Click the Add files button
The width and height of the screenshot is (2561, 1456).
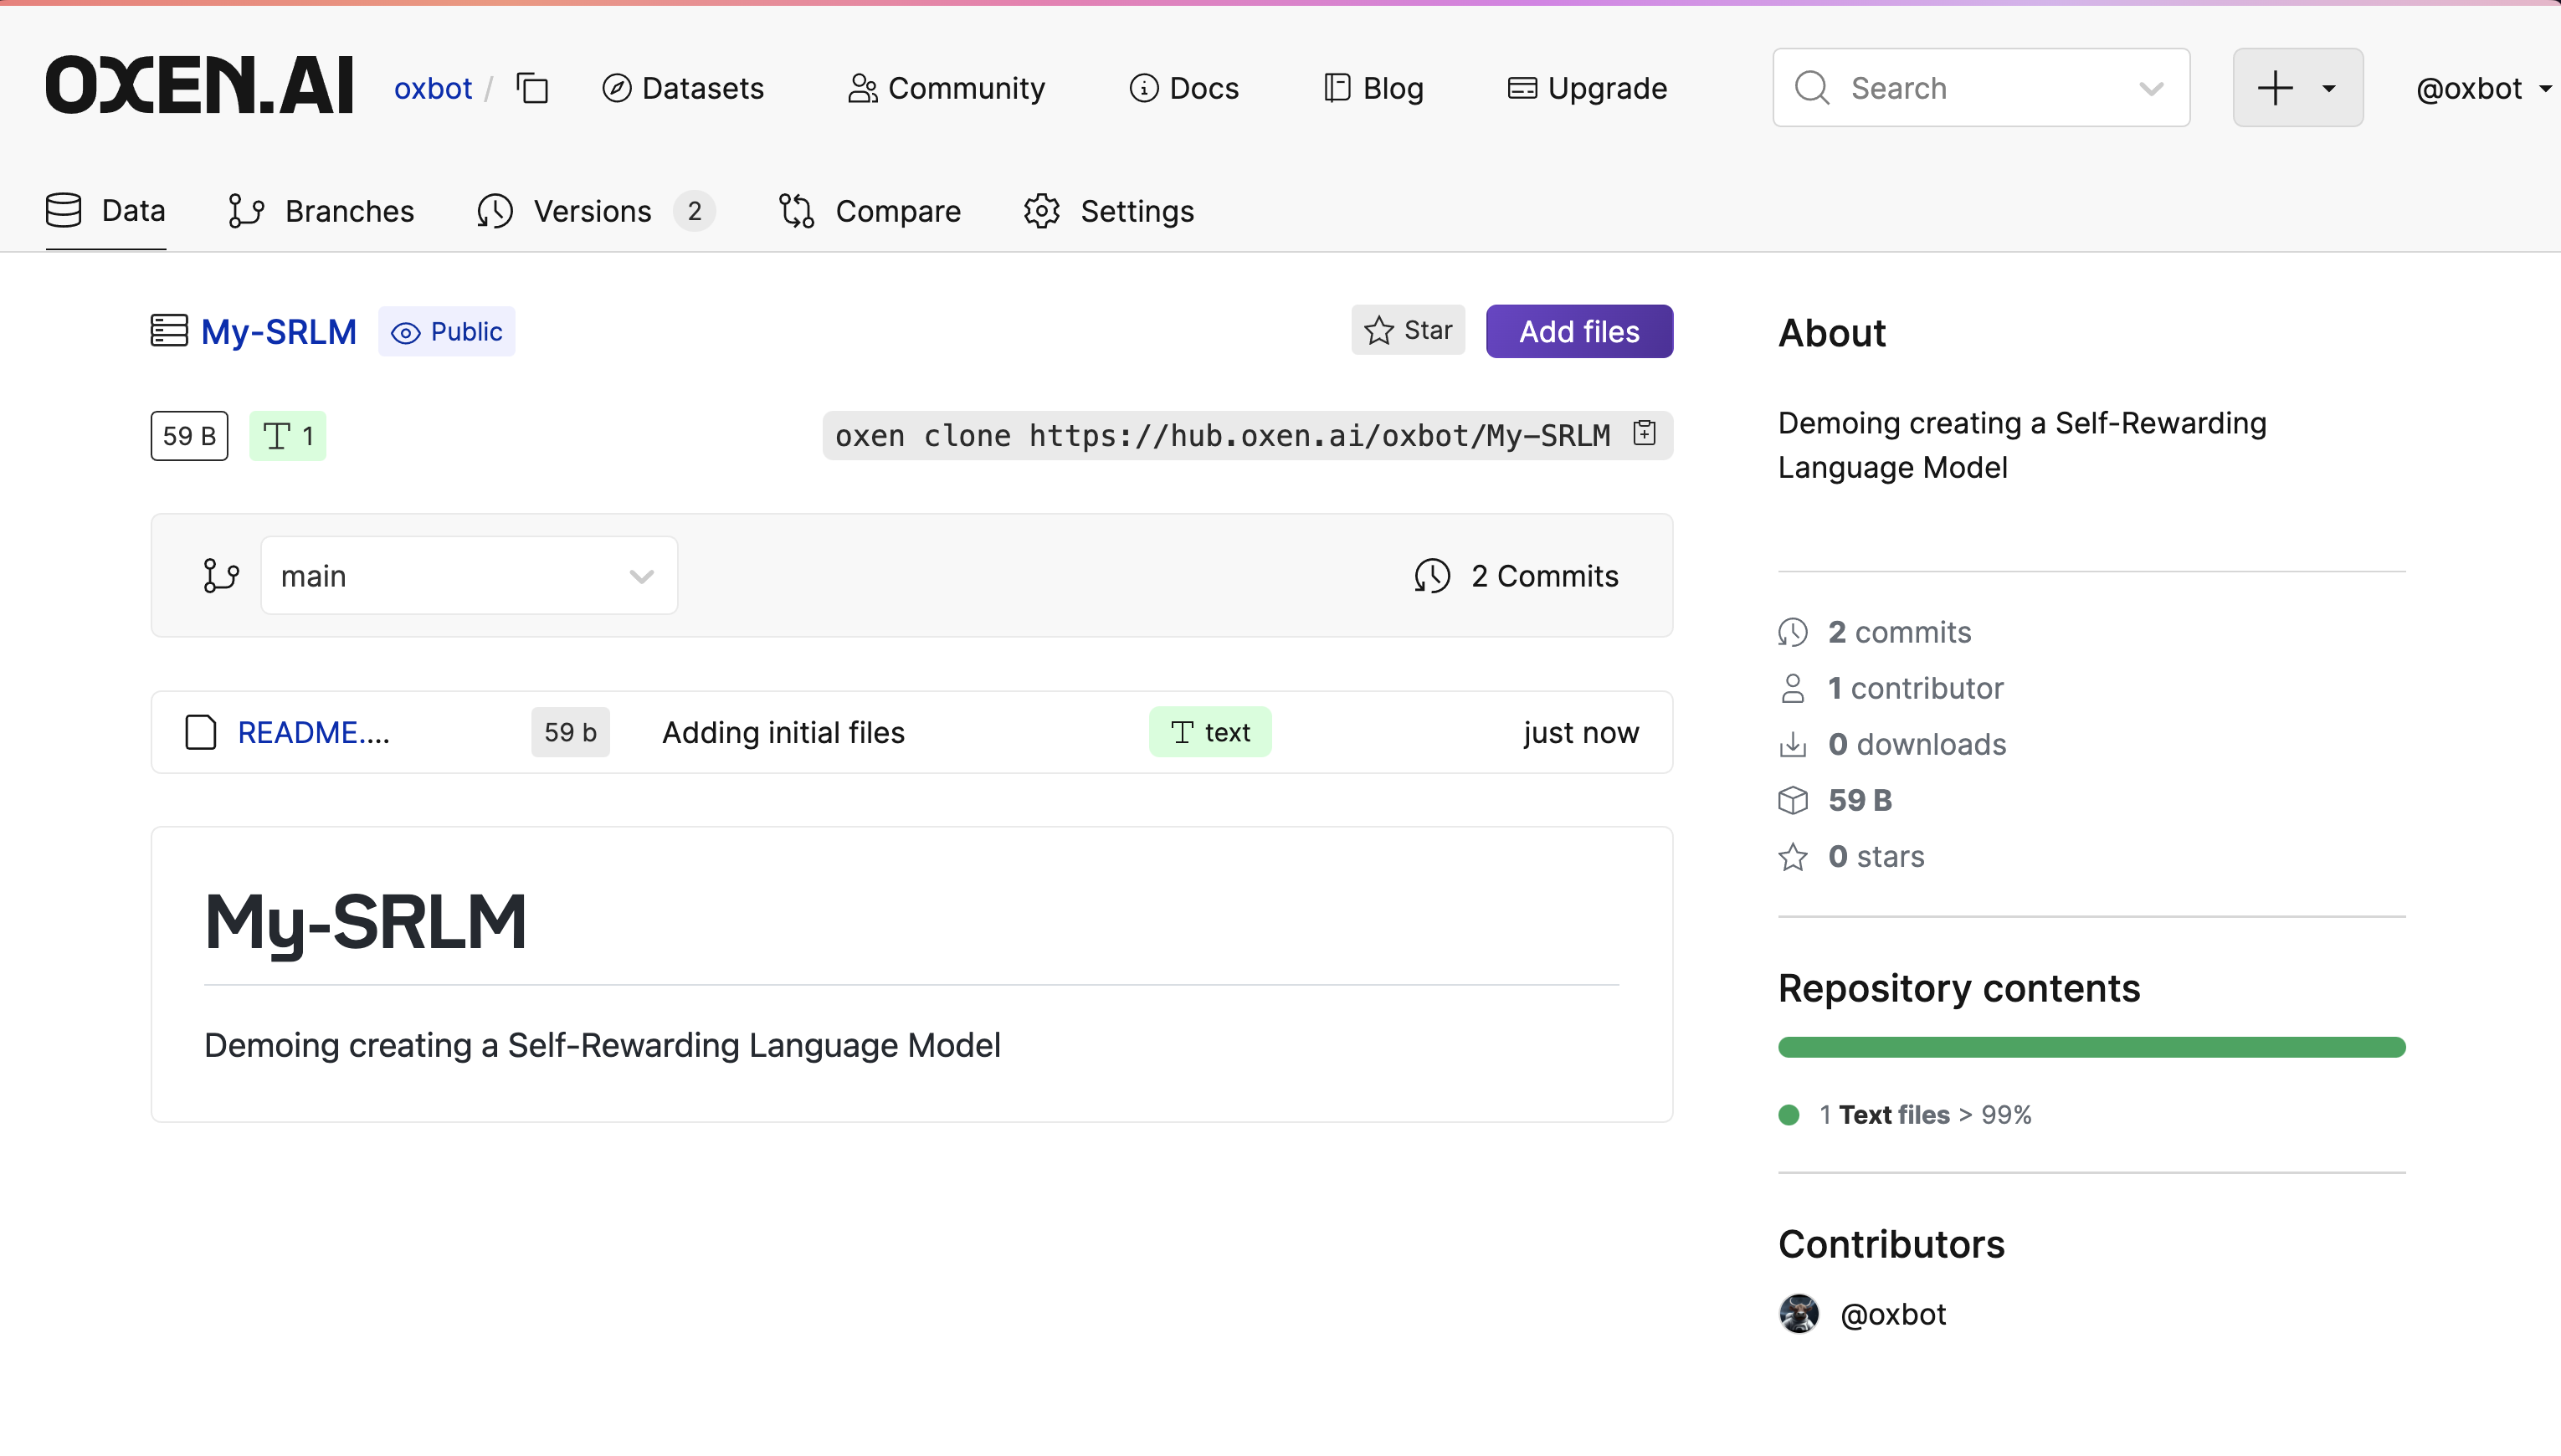click(x=1578, y=332)
